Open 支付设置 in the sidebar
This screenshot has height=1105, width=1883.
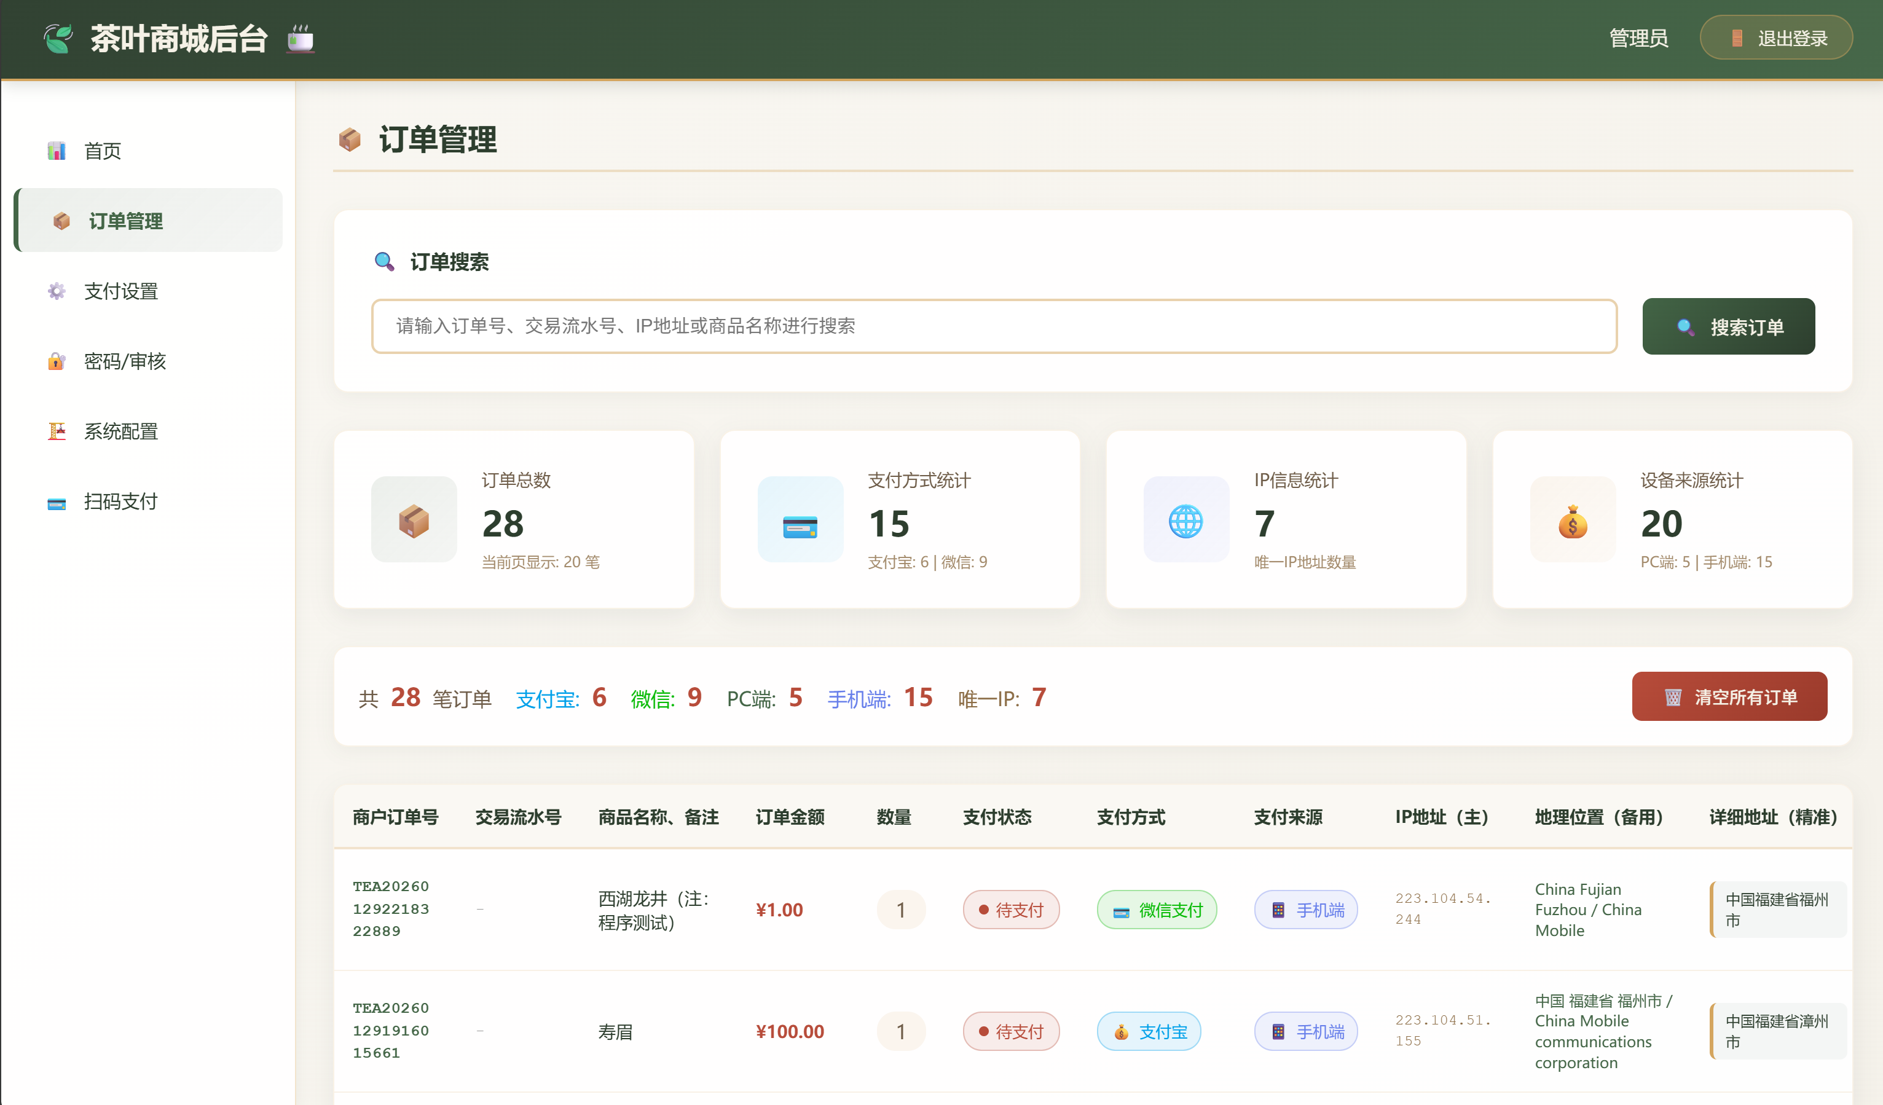point(120,291)
